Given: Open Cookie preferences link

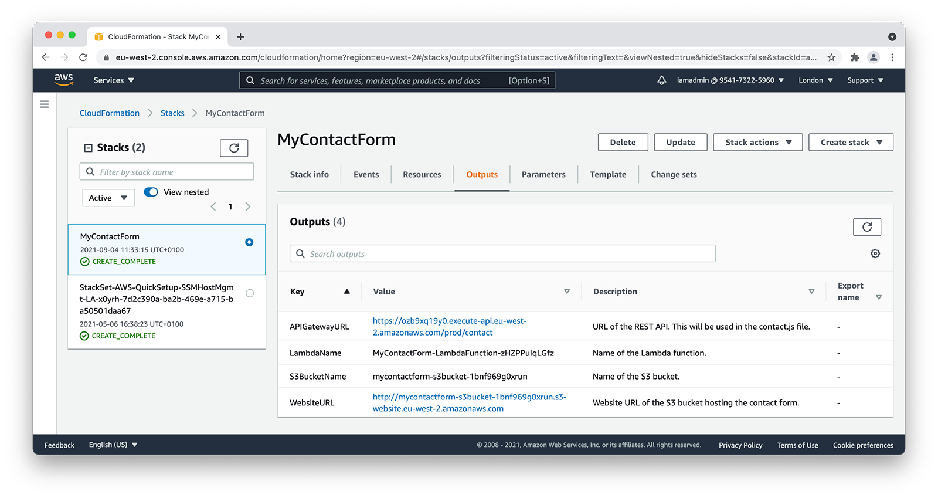Looking at the screenshot, I should tap(863, 445).
